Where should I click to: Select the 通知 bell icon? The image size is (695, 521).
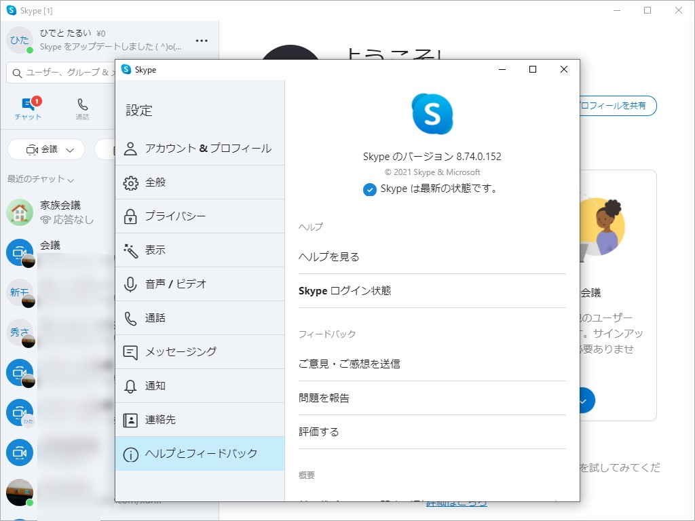pos(130,385)
